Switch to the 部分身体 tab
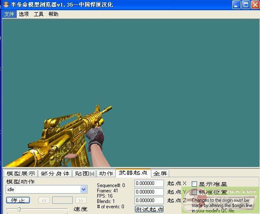Image resolution: width=260 pixels, height=214 pixels. pyautogui.click(x=55, y=174)
